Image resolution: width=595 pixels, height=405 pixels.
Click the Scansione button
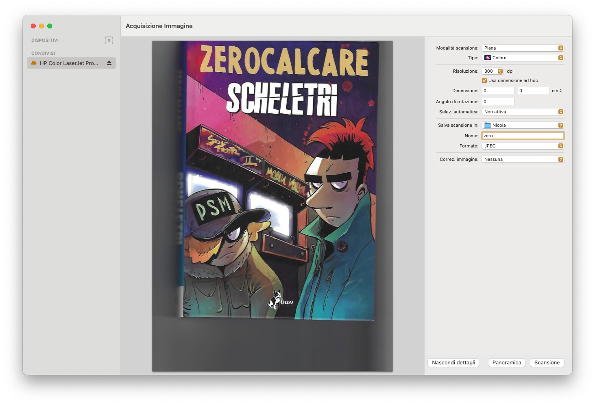(547, 362)
